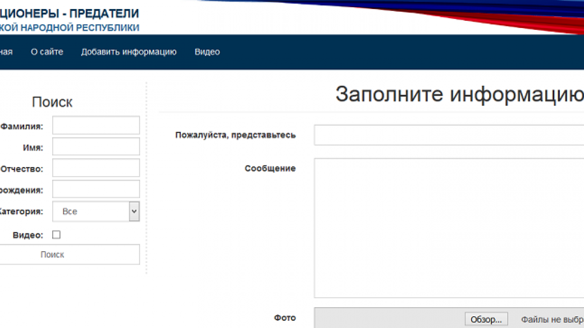Image resolution: width=584 pixels, height=328 pixels.
Task: Go to the Видео section in navigation bar
Action: pyautogui.click(x=207, y=52)
